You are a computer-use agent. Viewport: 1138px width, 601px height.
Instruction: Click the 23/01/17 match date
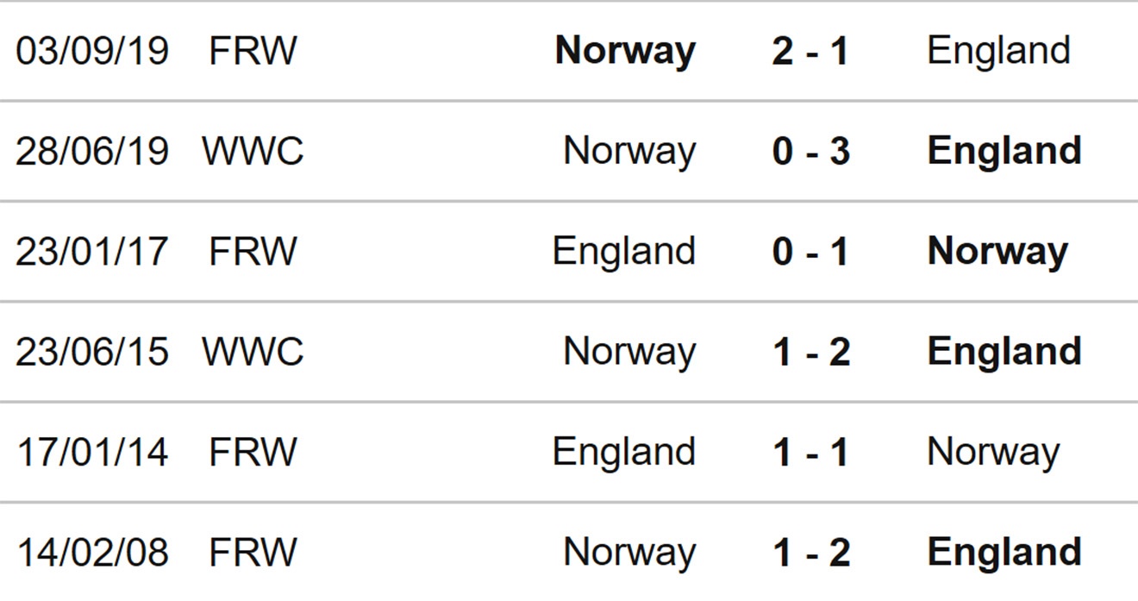92,251
